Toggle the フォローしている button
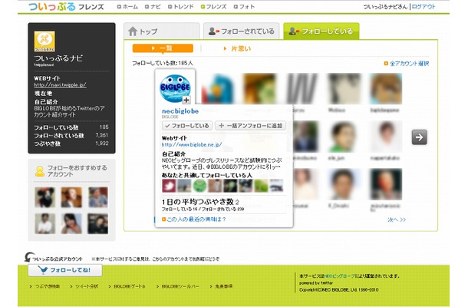 coord(187,126)
